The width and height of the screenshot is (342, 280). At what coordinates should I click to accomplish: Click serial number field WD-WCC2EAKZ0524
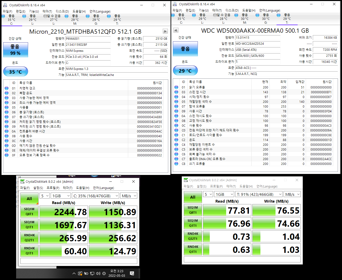pyautogui.click(x=258, y=44)
